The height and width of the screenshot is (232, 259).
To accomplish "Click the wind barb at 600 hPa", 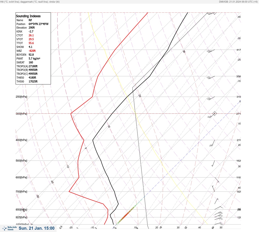I will [x=217, y=180].
